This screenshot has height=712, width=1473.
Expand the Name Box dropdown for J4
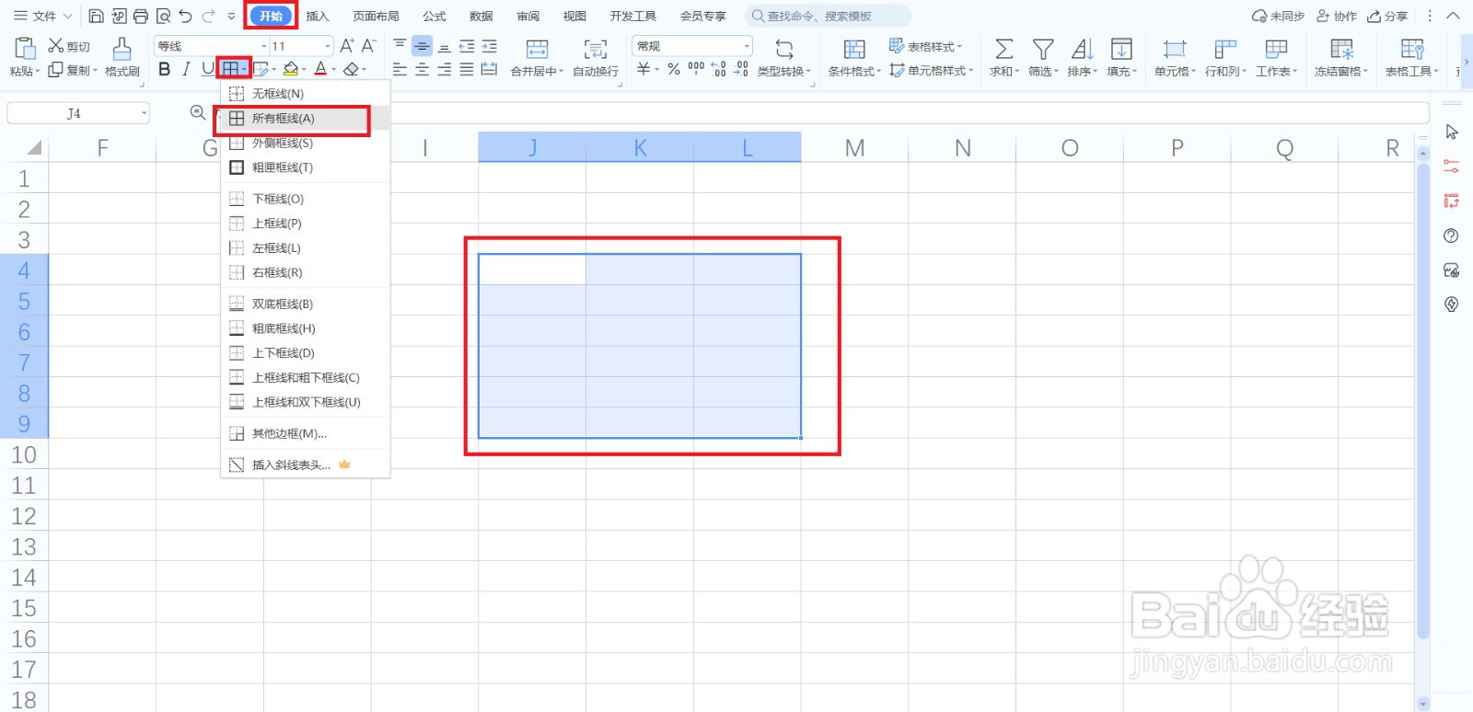click(144, 113)
